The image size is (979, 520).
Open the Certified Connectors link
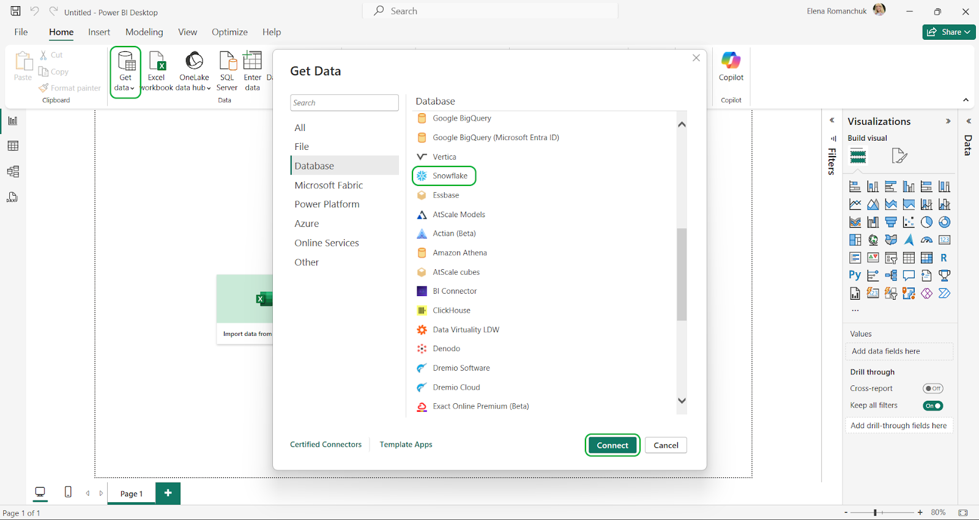[x=326, y=445]
